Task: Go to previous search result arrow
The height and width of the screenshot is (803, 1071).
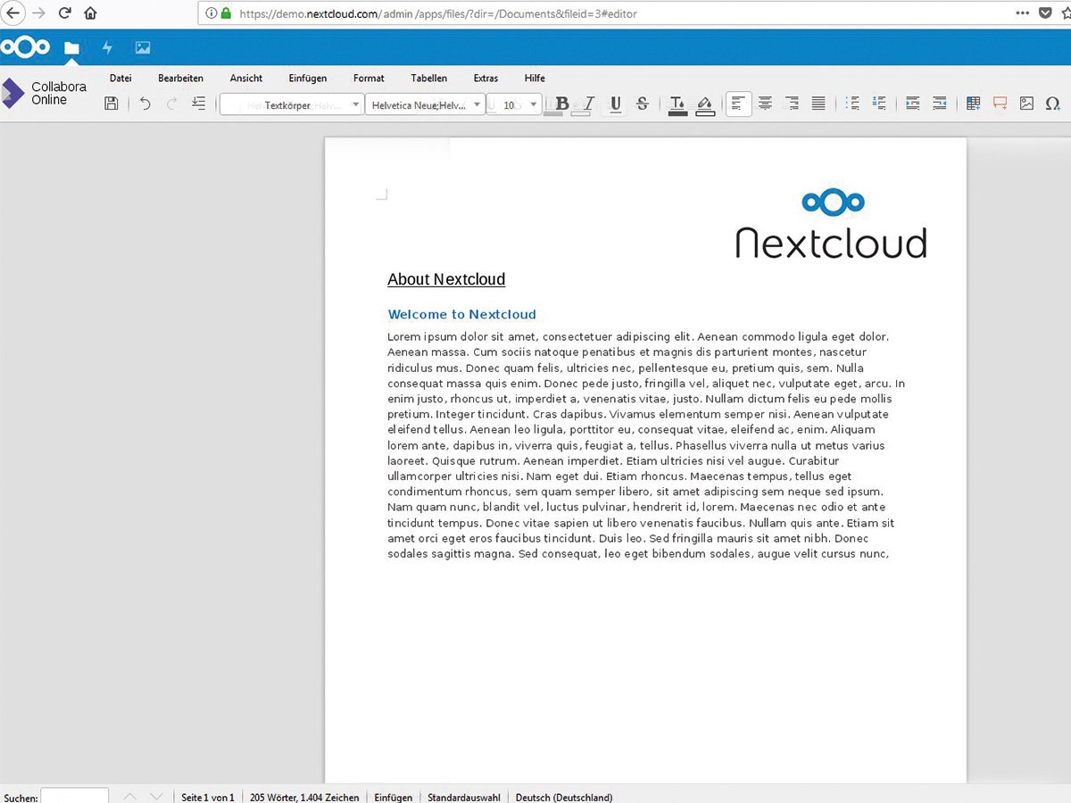Action: coord(130,797)
